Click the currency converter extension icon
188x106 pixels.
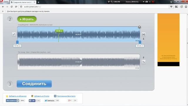coord(176,7)
